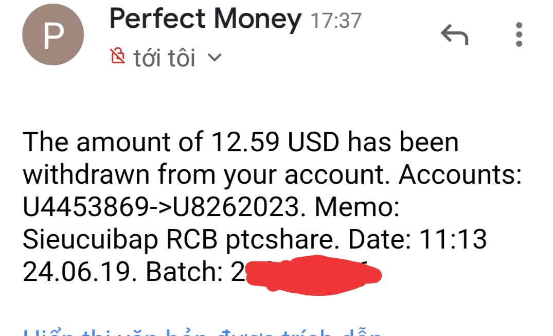Tap the reply arrow icon
The width and height of the screenshot is (553, 336).
click(455, 36)
